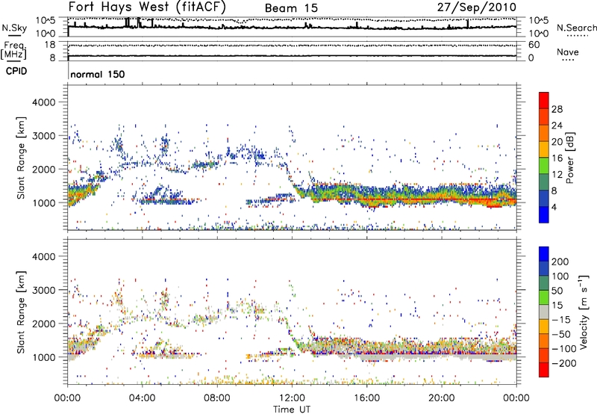Click the red top segment of power colorbar
Viewport: 597px width, 414px height.
pyautogui.click(x=544, y=101)
